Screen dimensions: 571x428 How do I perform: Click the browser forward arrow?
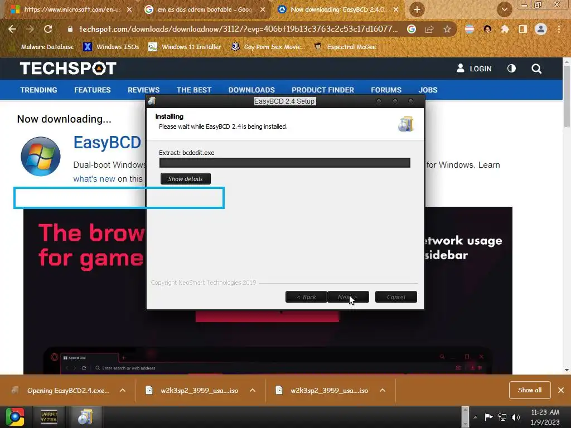(x=30, y=29)
